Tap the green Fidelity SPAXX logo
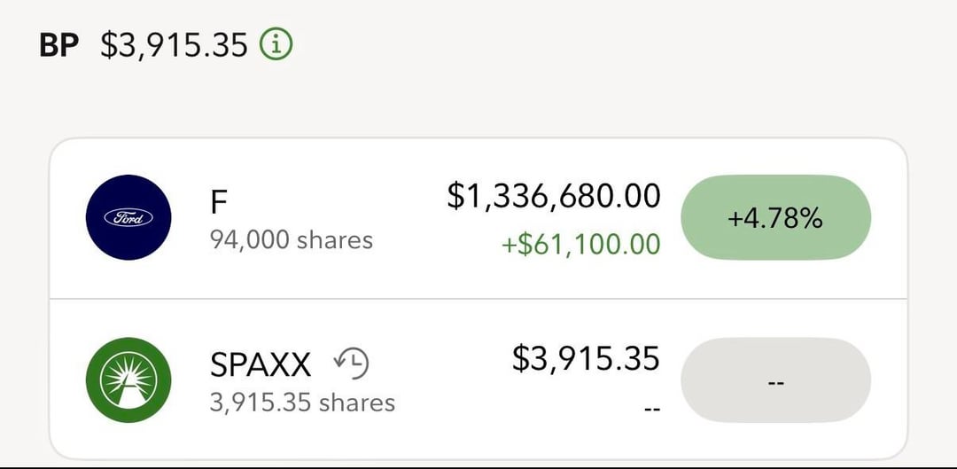The height and width of the screenshot is (469, 957). (128, 379)
